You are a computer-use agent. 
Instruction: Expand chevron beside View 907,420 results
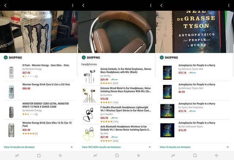(x=150, y=147)
